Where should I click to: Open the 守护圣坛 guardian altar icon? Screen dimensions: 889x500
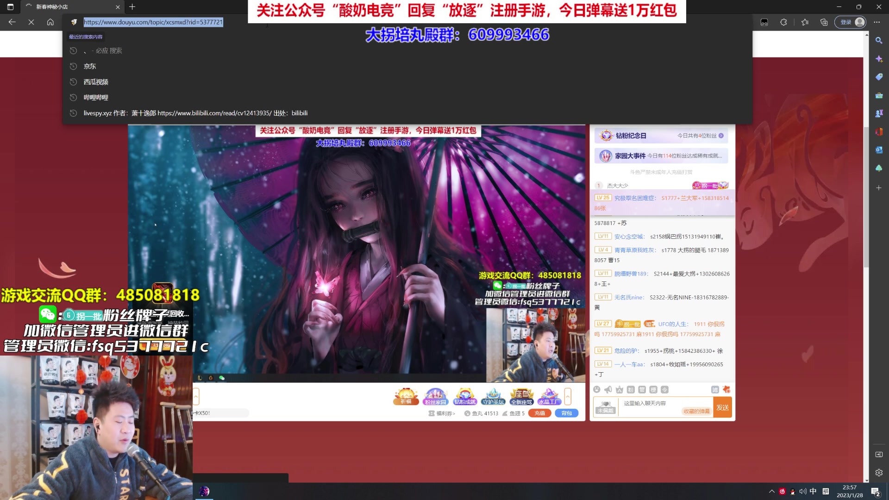493,396
